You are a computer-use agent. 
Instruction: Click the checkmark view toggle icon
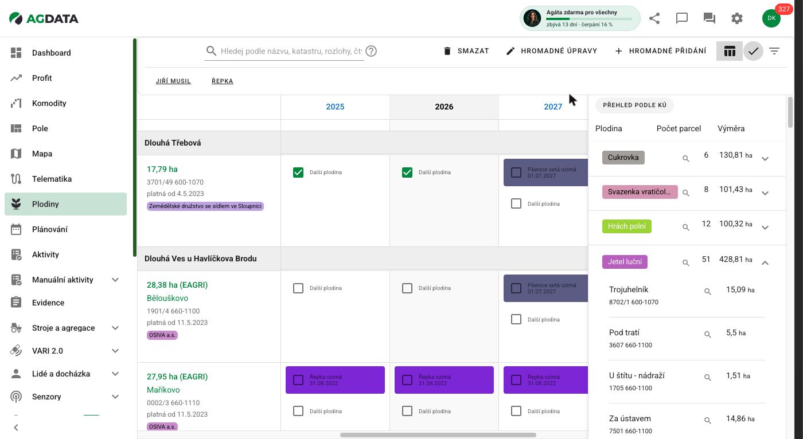click(x=753, y=51)
